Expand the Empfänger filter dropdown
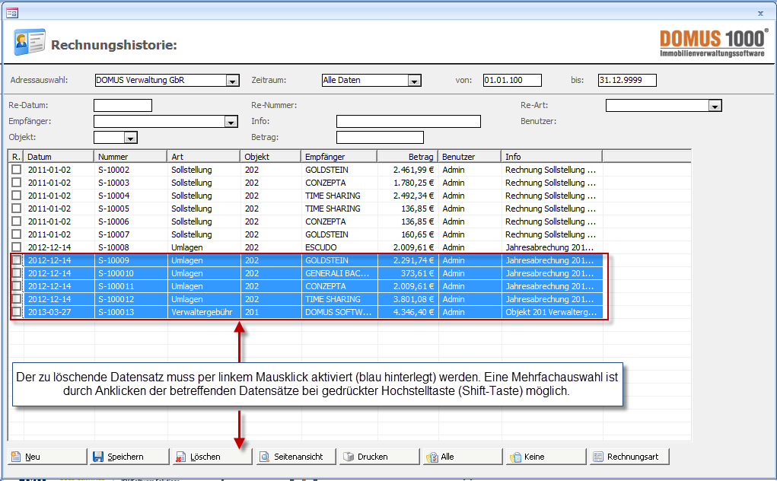Viewport: 777px width, 481px height. 231,122
